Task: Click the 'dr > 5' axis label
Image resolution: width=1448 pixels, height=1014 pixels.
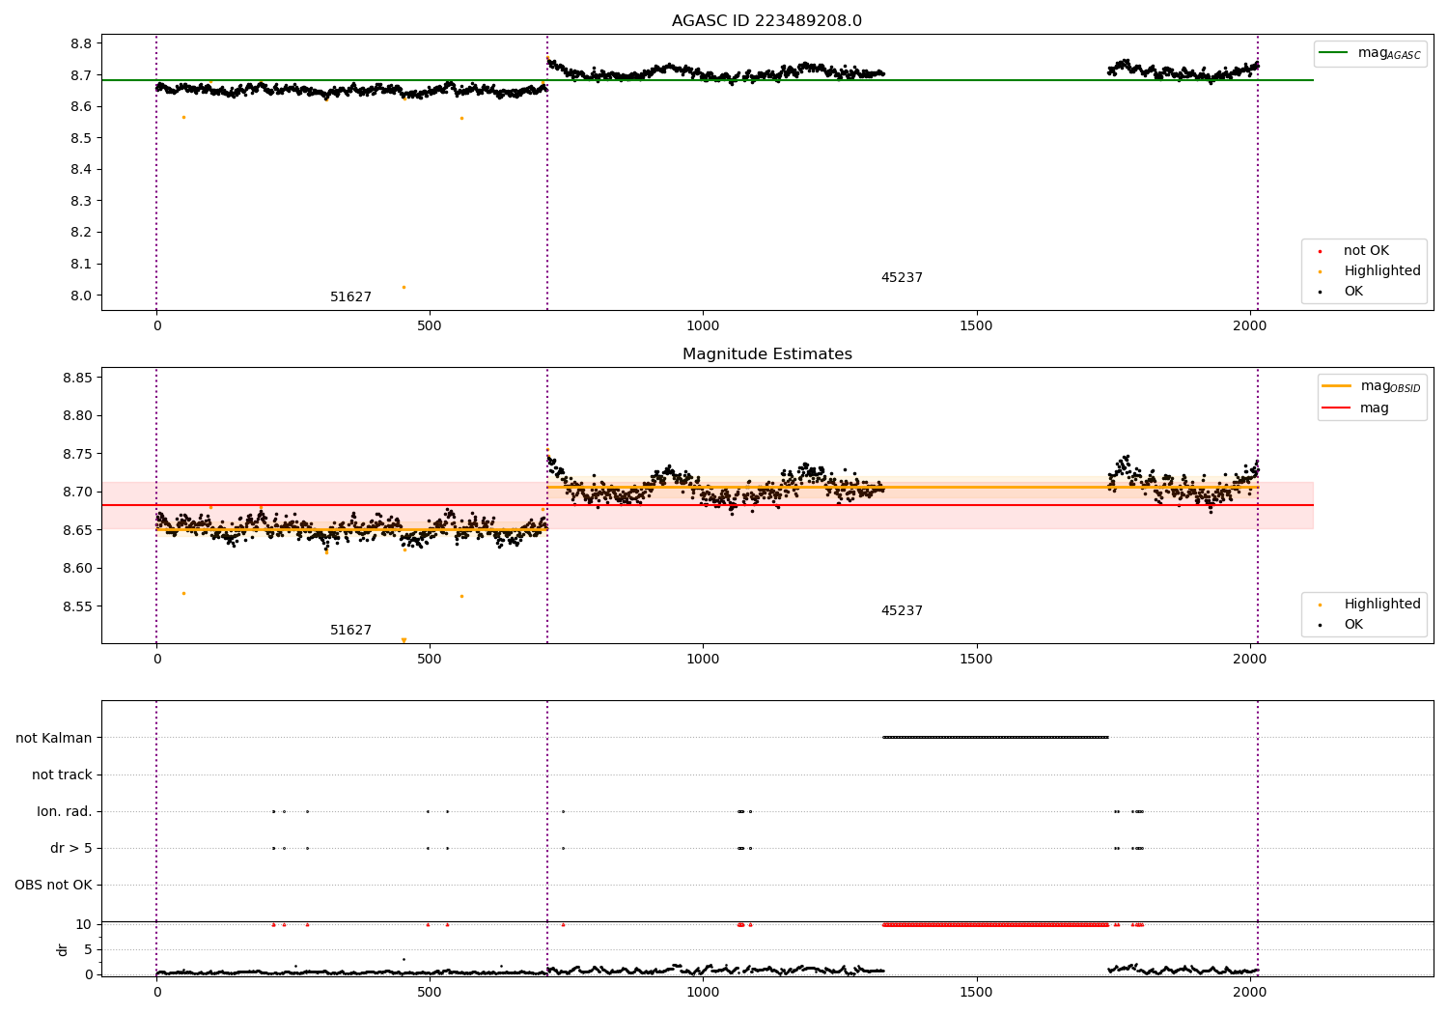Action: (x=71, y=848)
